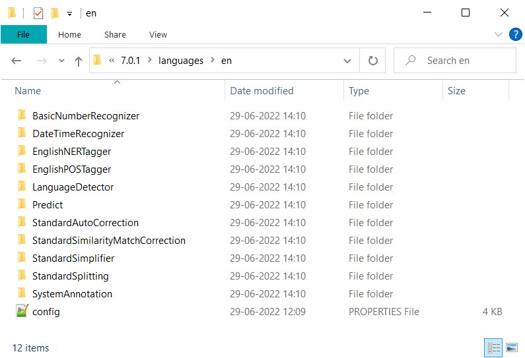Refresh the en folder view
This screenshot has width=525, height=358.
(372, 61)
